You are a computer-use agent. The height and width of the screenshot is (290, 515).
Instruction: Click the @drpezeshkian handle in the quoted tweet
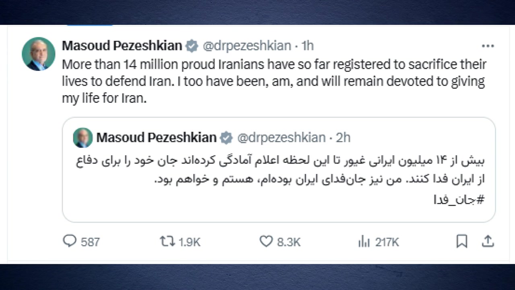click(x=281, y=138)
